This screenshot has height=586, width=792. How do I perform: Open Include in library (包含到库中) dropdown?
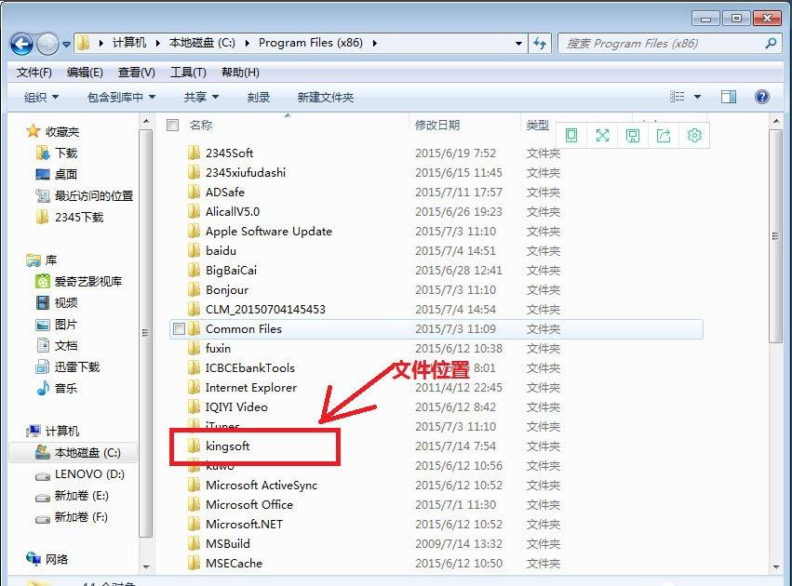(x=121, y=97)
